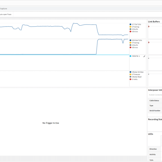Click the red dot beside 0 NAKs
Image resolution: width=162 pixels, height=162 pixels.
(x=130, y=79)
